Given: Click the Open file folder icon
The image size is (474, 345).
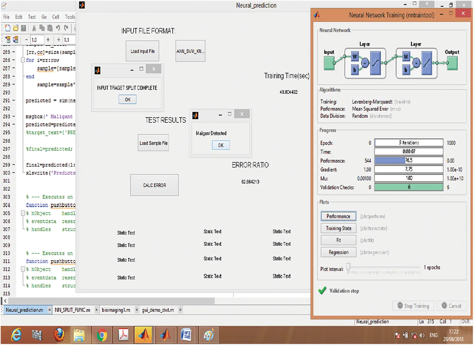Looking at the screenshot, I should pos(16,28).
